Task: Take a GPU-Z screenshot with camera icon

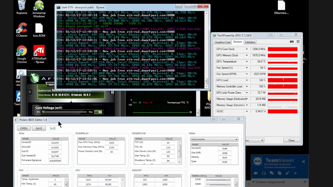Action: coord(292,42)
